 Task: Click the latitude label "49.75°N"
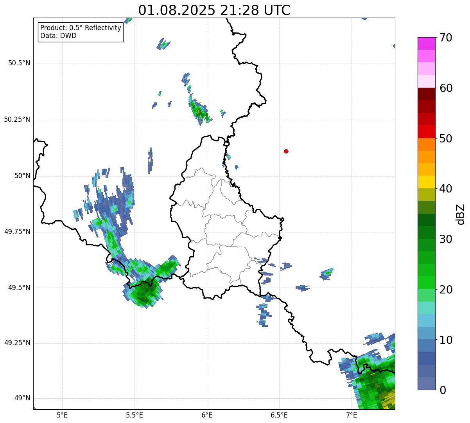pos(17,232)
